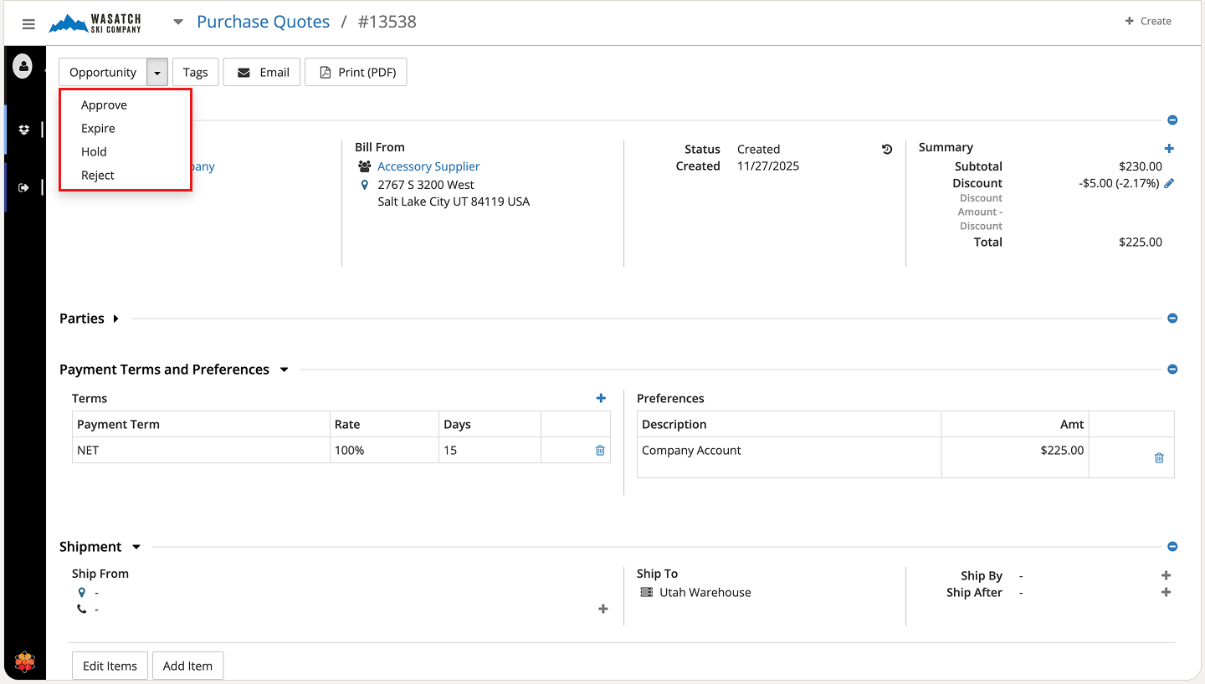Collapse Payment Terms section minus toggle

pyautogui.click(x=1172, y=370)
